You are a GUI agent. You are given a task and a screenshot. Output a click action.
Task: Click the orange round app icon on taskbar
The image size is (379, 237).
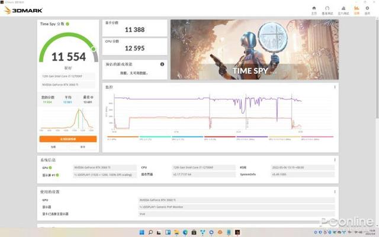(220, 232)
